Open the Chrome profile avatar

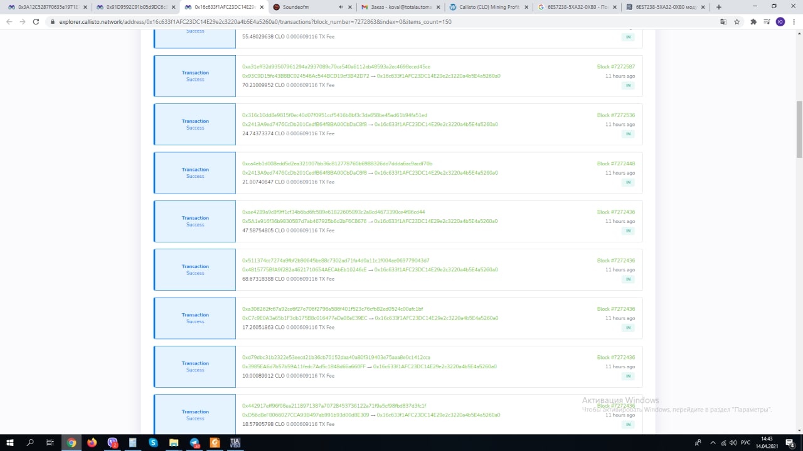click(x=780, y=21)
